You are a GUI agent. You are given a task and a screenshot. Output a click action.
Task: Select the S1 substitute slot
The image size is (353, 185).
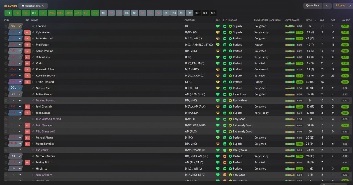pyautogui.click(x=103, y=13)
